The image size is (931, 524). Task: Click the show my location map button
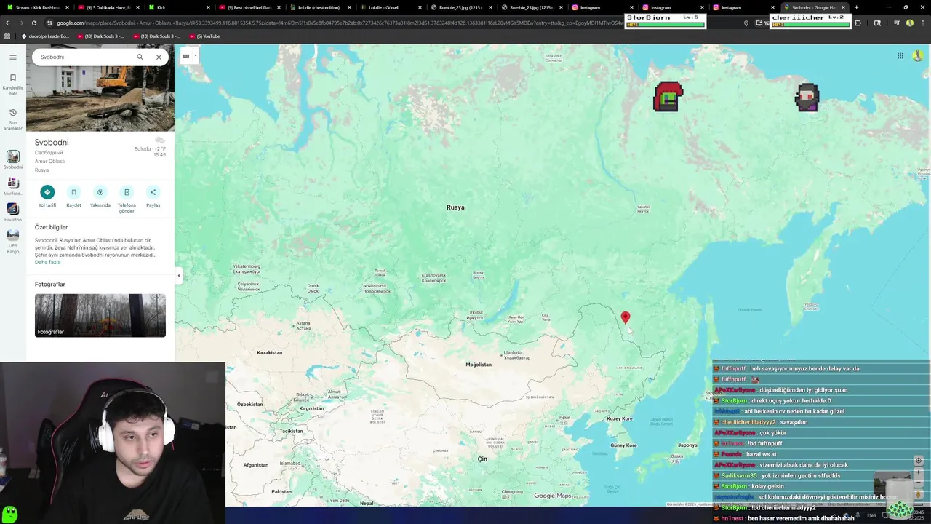pyautogui.click(x=919, y=461)
